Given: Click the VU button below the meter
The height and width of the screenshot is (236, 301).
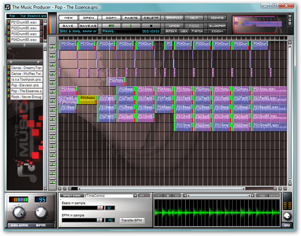Looking at the screenshot, I should (x=287, y=225).
